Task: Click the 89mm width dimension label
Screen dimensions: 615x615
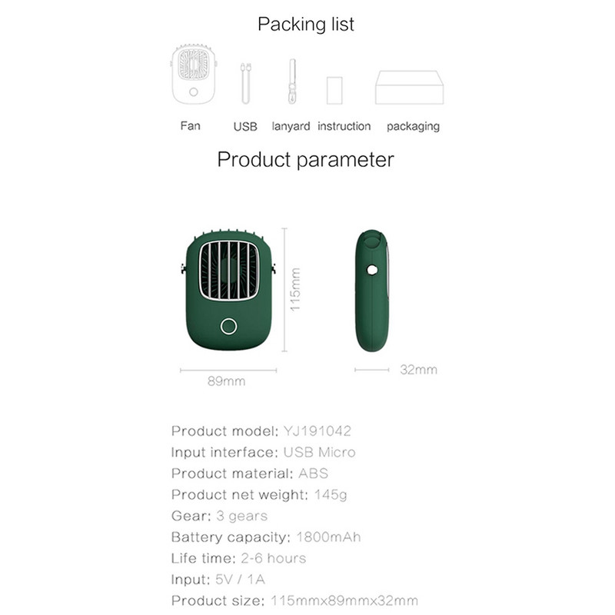Action: coord(227,381)
